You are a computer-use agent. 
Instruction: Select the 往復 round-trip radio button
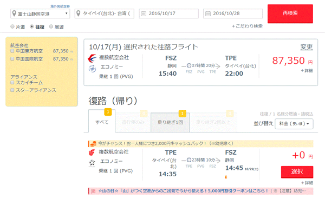point(32,26)
